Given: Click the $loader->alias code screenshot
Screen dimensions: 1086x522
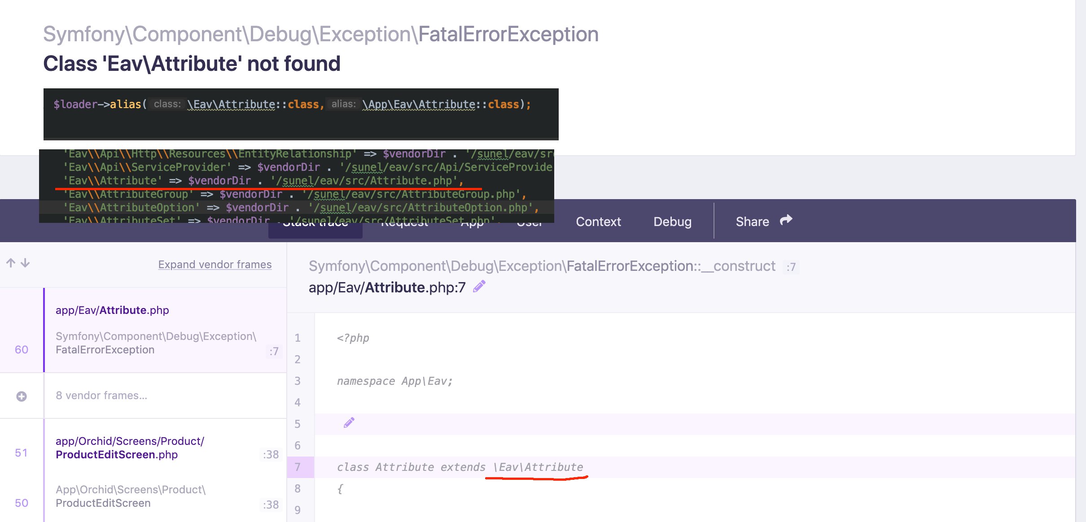Looking at the screenshot, I should [x=301, y=114].
